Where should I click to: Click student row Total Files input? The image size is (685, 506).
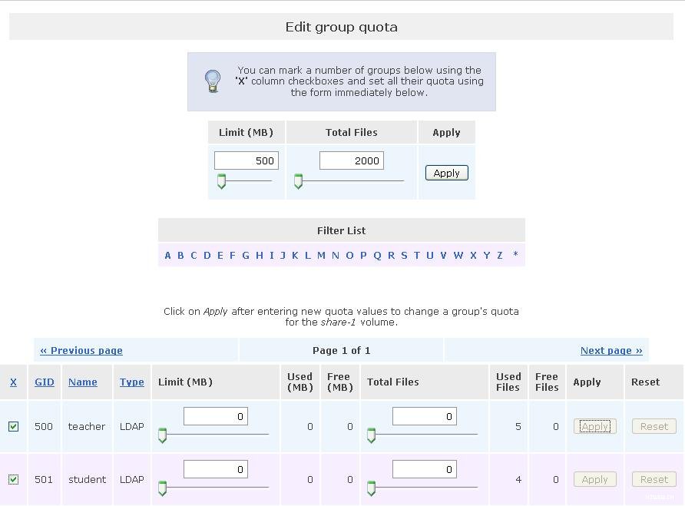point(425,469)
